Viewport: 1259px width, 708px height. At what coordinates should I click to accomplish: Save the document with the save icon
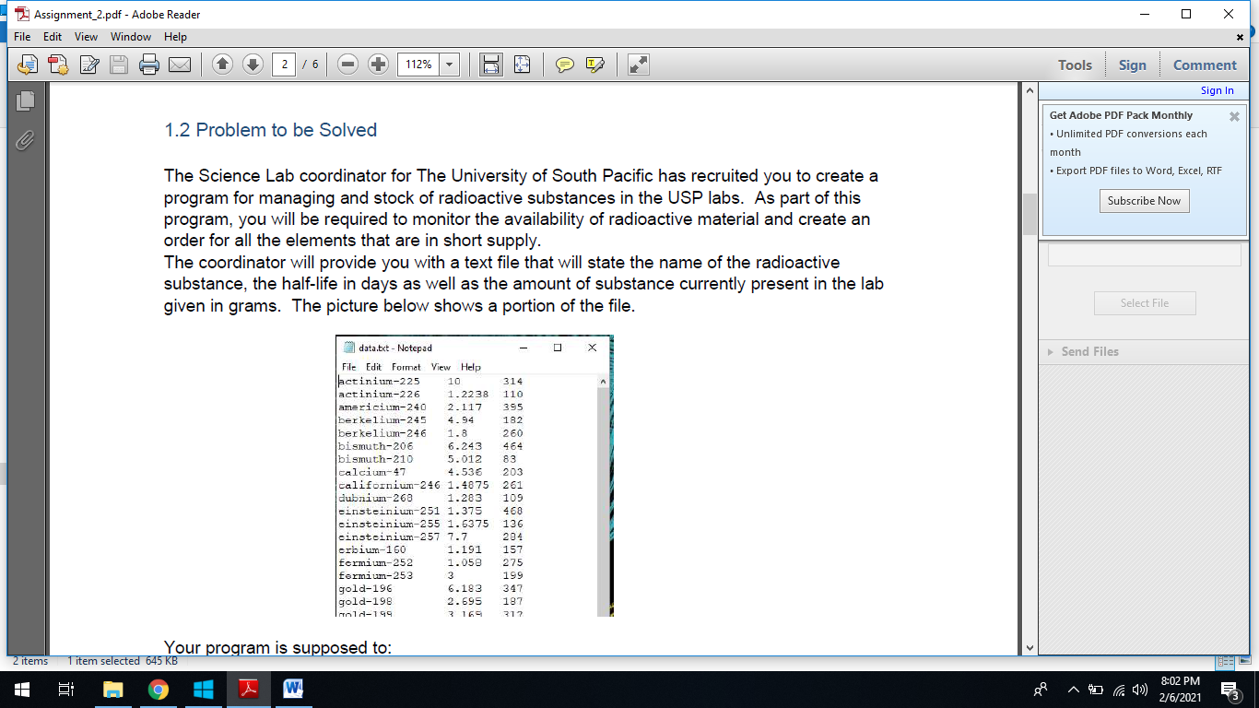coord(119,64)
